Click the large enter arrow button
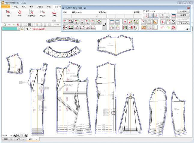 point(105,25)
